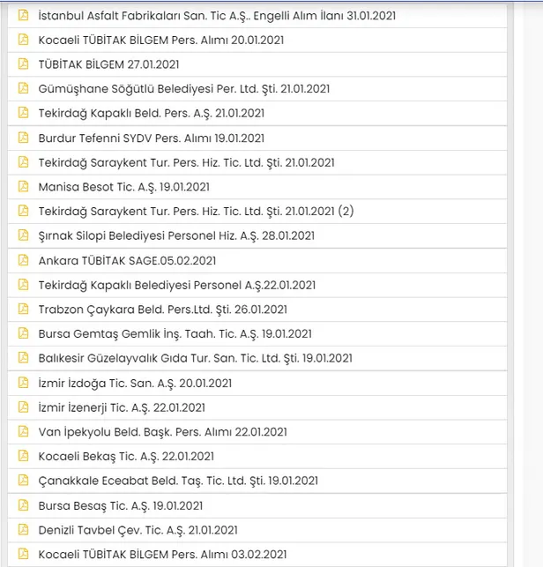The height and width of the screenshot is (567, 543).
Task: Open Tekirdağ Kapaklı Beld. Pers. A.Ş. 21.01.2021
Action: click(x=151, y=114)
